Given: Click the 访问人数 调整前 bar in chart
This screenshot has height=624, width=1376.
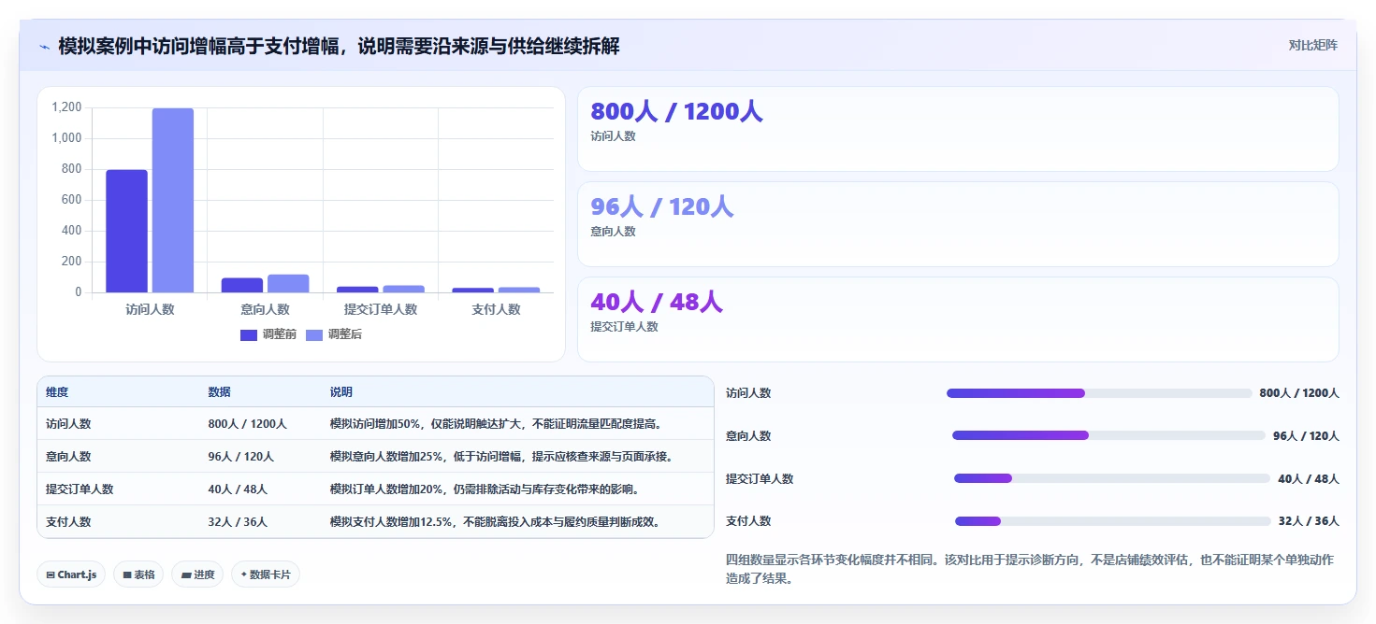Looking at the screenshot, I should 126,231.
